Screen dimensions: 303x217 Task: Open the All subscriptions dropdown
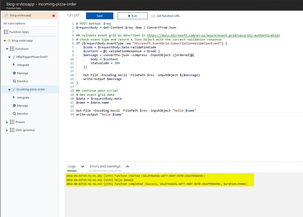tap(29, 23)
